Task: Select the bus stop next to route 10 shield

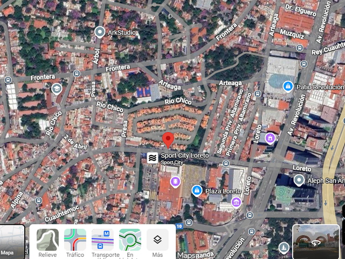Action: click(189, 222)
